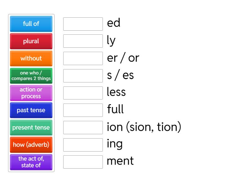Click the answer box beside "ment"
The width and height of the screenshot is (248, 186).
83,161
